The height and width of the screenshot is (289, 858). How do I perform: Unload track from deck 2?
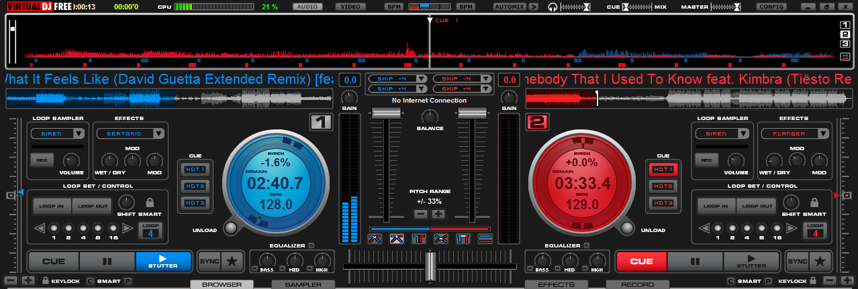[627, 229]
